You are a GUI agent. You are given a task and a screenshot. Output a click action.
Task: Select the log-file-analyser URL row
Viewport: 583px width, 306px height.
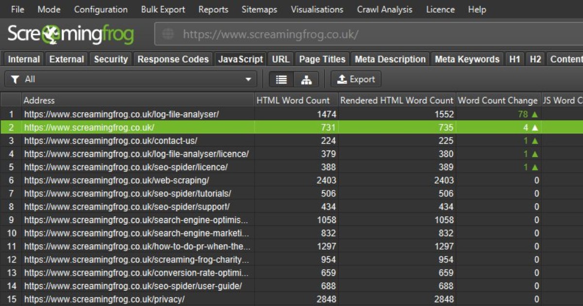(121, 114)
